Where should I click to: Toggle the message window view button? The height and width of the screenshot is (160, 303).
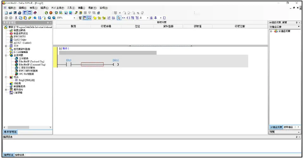(x=29, y=13)
